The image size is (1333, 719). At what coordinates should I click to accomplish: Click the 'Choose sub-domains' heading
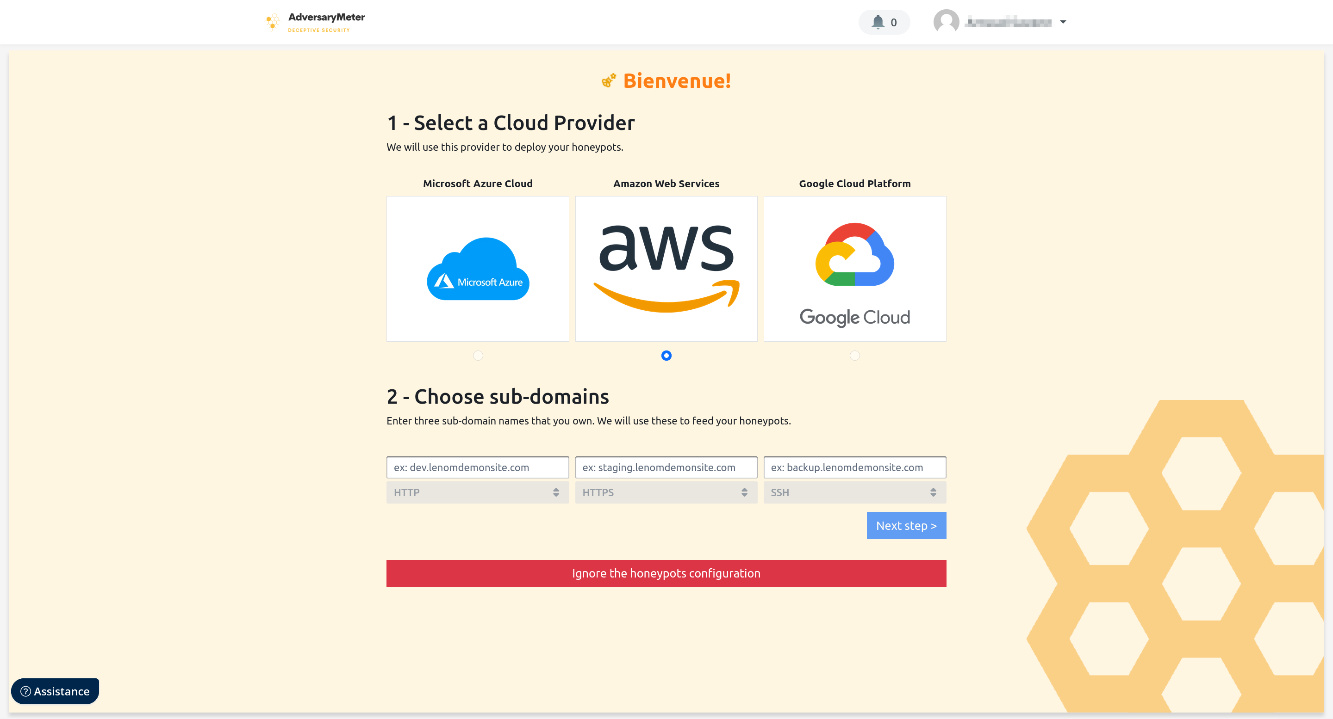tap(498, 397)
